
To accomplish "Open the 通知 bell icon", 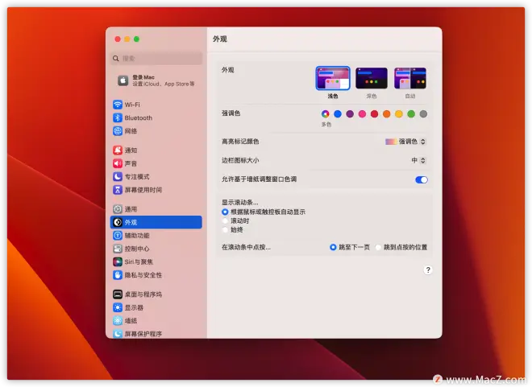I will point(118,150).
